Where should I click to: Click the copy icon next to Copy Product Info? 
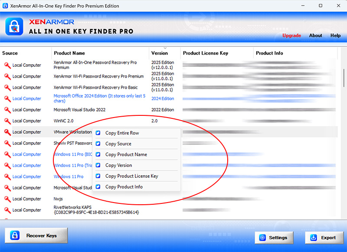(98, 187)
